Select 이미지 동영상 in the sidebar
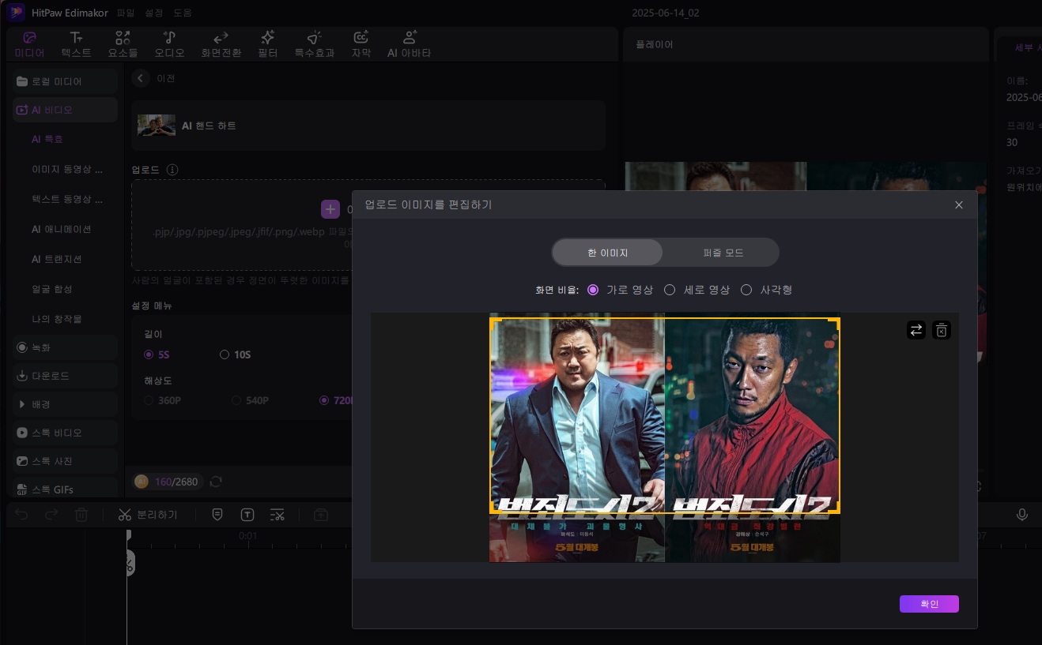 66,169
